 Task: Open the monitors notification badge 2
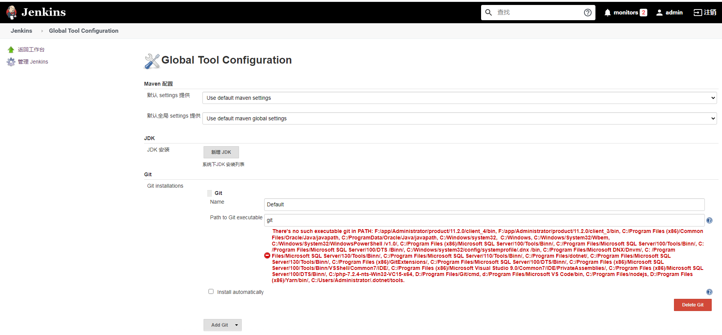[643, 13]
